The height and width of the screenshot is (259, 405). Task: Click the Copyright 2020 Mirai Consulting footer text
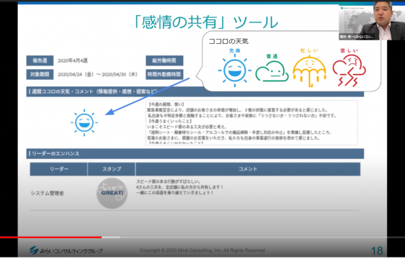[202, 250]
